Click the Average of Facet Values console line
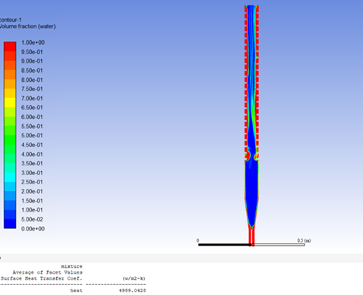The height and width of the screenshot is (295, 363). click(47, 272)
